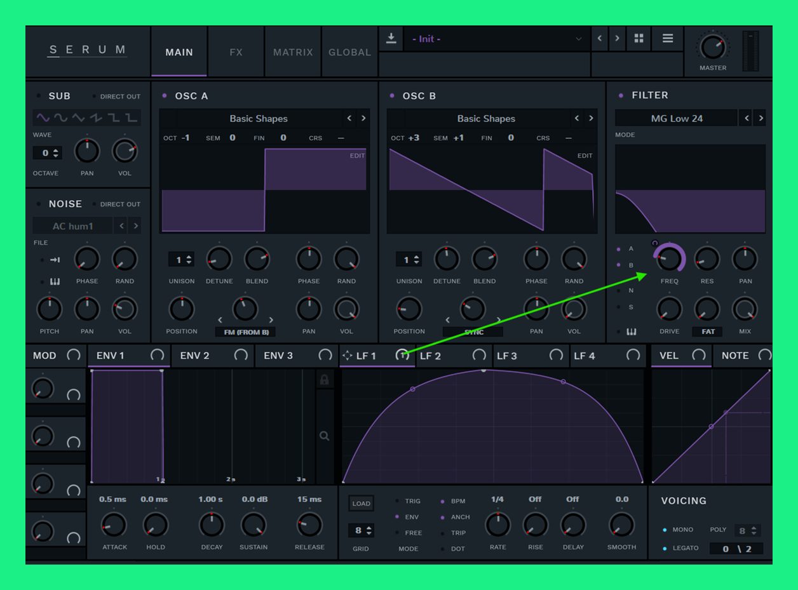Switch to the MATRIX tab
Screen dimensions: 798x590
coord(293,52)
